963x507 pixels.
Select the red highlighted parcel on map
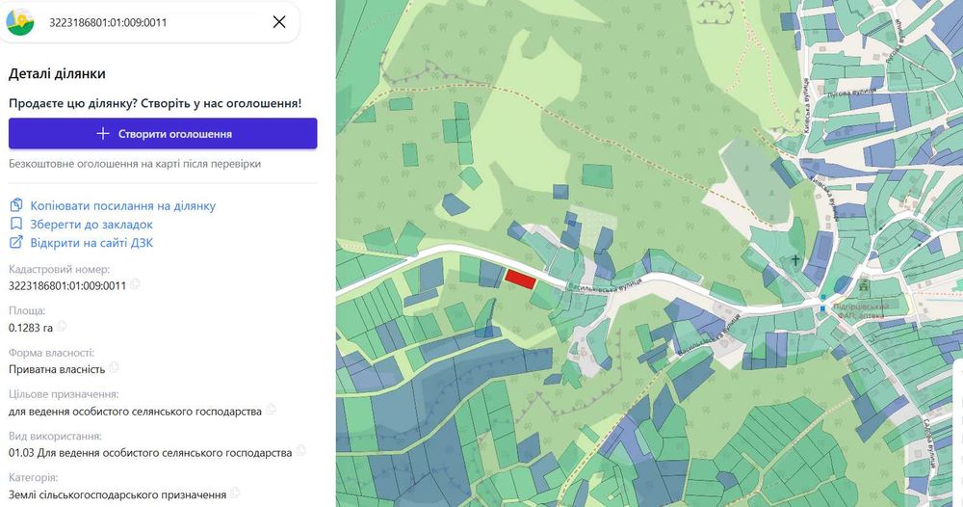520,279
